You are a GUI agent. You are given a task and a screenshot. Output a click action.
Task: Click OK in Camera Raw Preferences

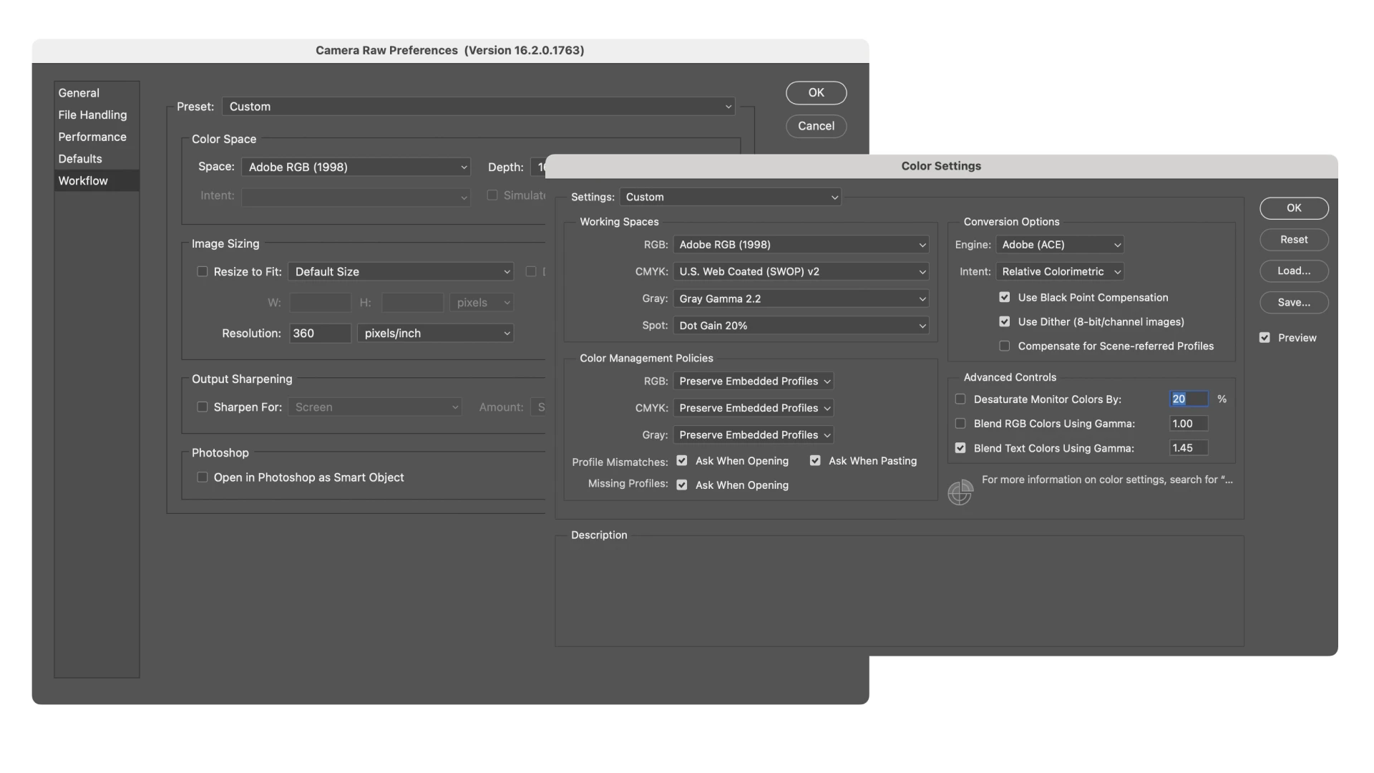(x=816, y=93)
